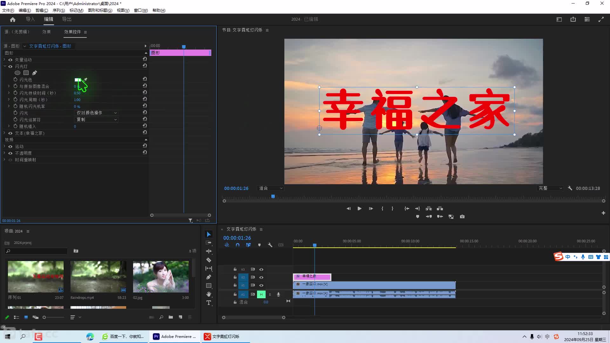Screen dimensions: 610x343
Task: Click the Project panel search field
Action: [36, 251]
